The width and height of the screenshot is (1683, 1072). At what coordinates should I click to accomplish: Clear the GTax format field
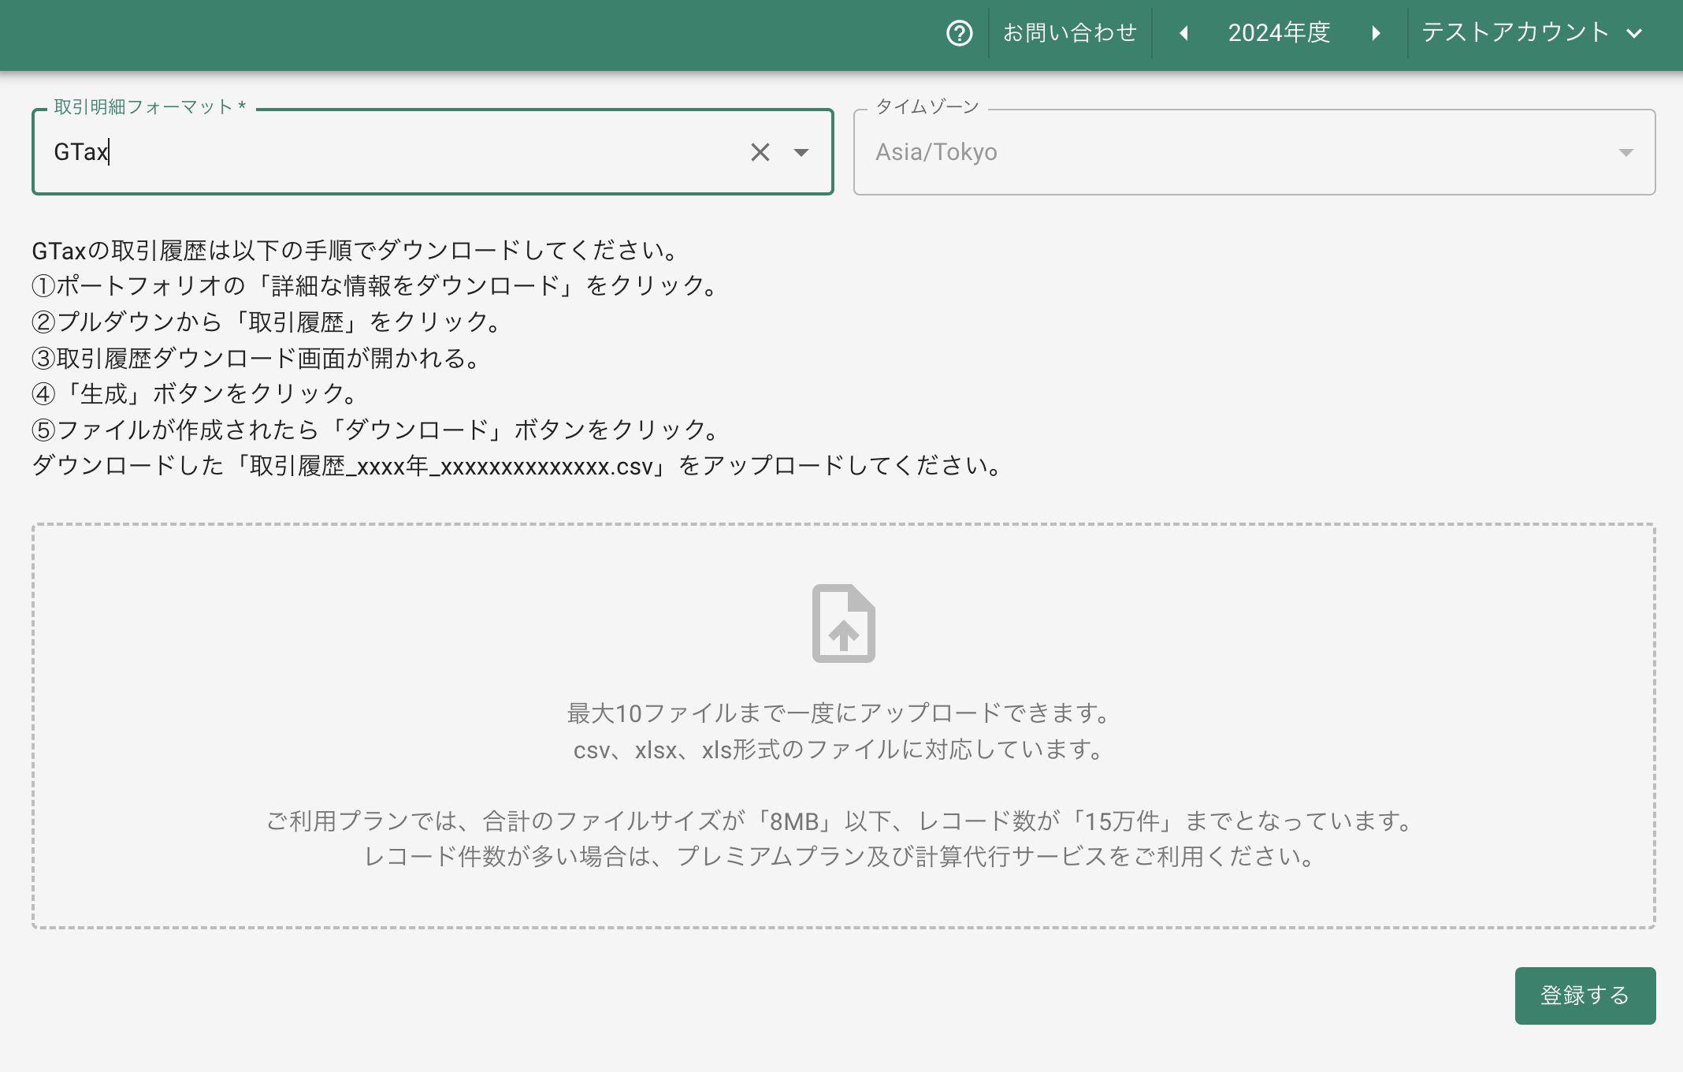760,152
